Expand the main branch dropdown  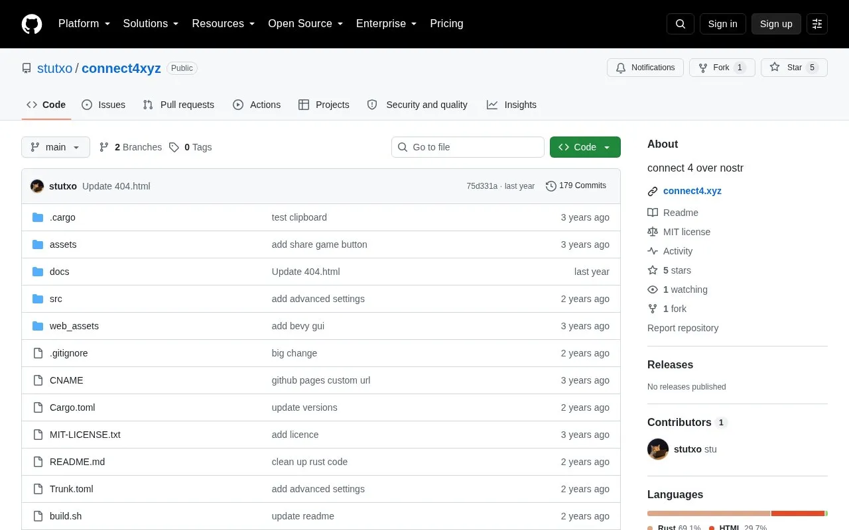pos(56,147)
